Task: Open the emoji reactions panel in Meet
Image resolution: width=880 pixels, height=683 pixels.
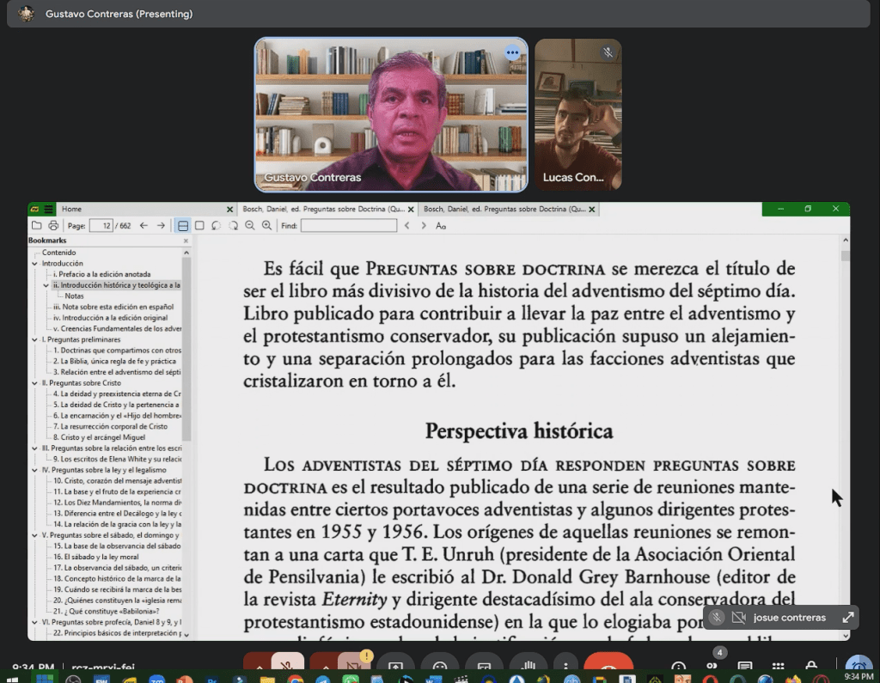Action: point(438,663)
